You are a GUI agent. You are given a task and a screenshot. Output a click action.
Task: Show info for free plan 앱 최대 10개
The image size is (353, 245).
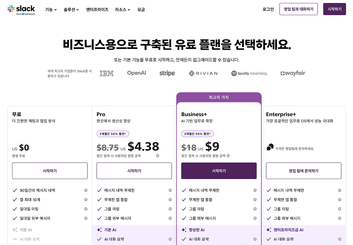point(86,200)
